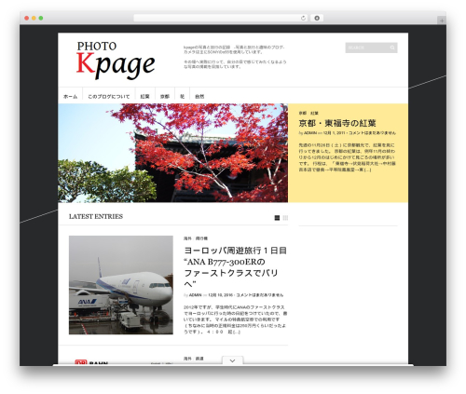Open the このブログについて menu item
466x394 pixels.
pos(109,97)
